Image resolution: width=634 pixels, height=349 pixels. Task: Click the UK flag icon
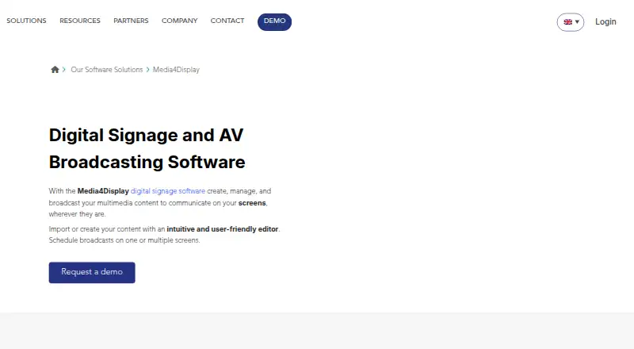(567, 22)
